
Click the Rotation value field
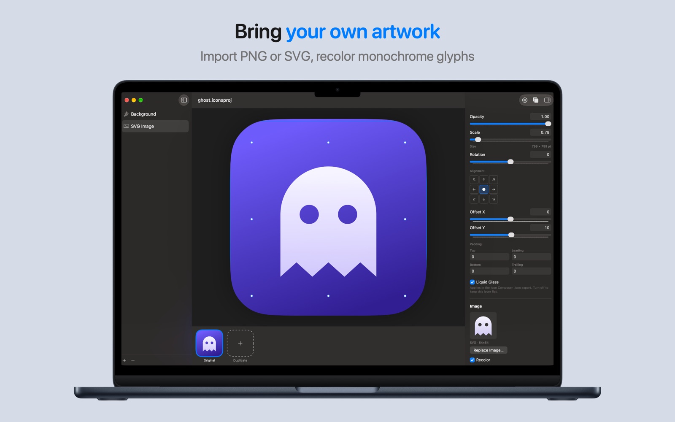pyautogui.click(x=540, y=154)
